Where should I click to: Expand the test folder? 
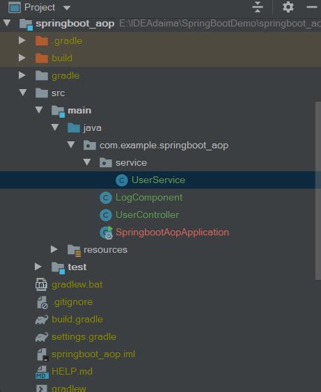click(38, 267)
